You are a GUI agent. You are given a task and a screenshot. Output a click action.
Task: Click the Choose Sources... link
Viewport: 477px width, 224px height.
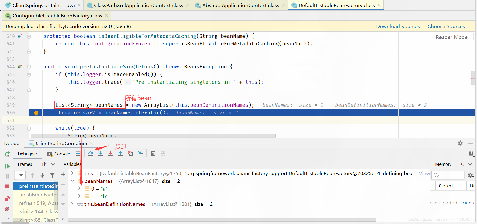pyautogui.click(x=448, y=26)
